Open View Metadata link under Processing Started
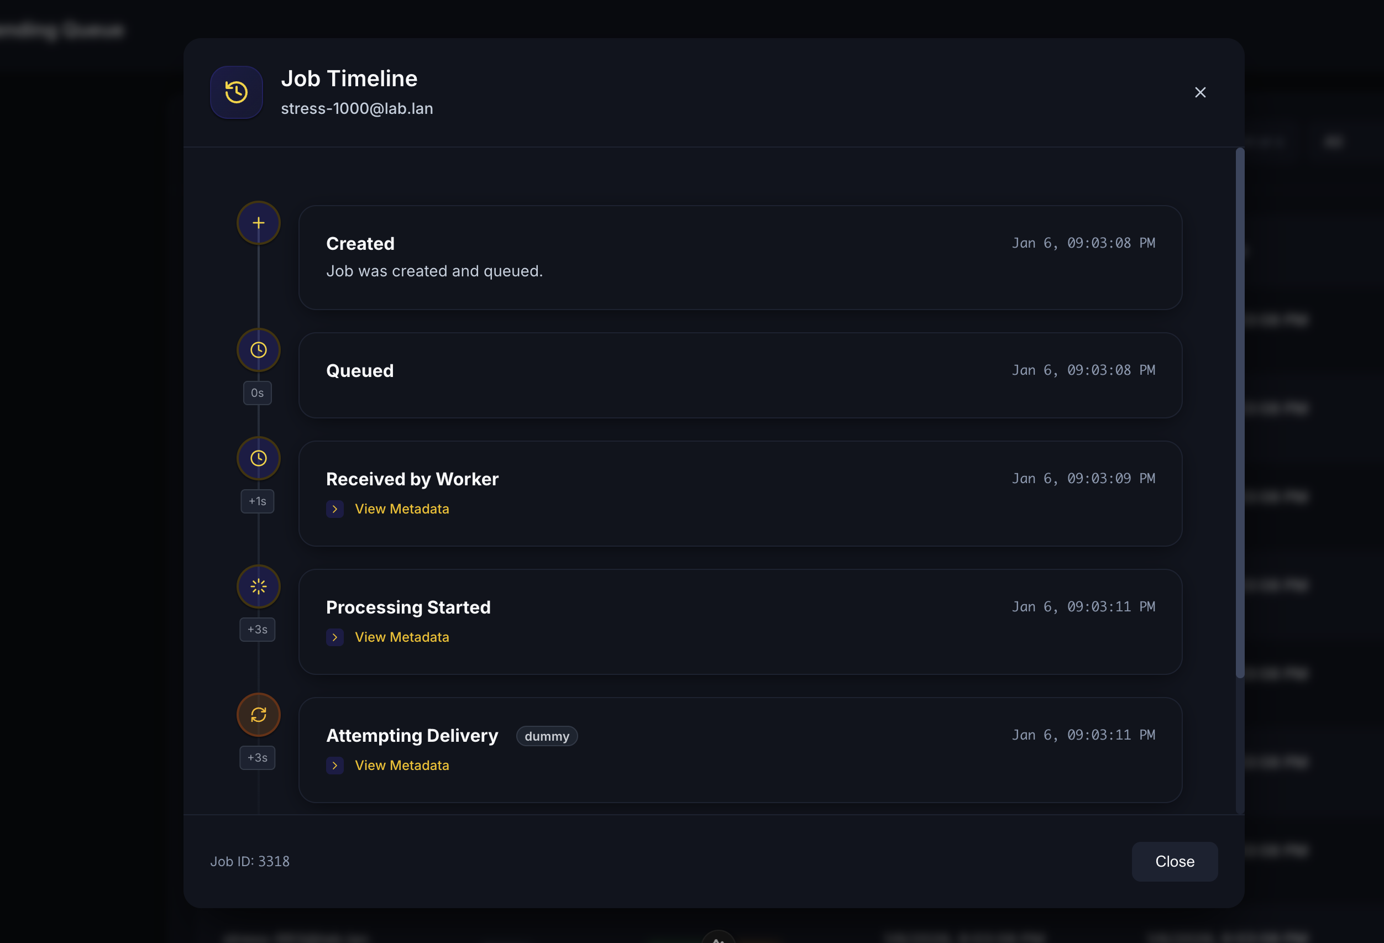This screenshot has width=1384, height=943. click(401, 637)
